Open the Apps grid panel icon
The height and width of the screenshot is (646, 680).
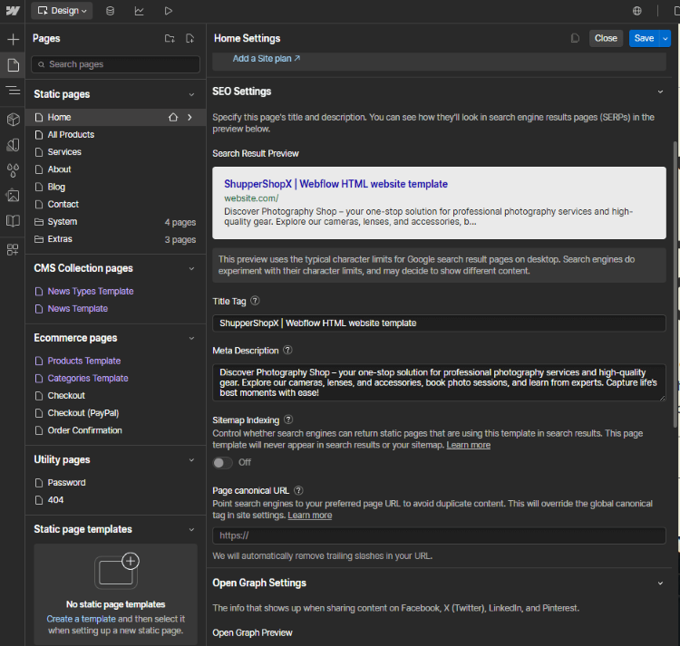(13, 249)
